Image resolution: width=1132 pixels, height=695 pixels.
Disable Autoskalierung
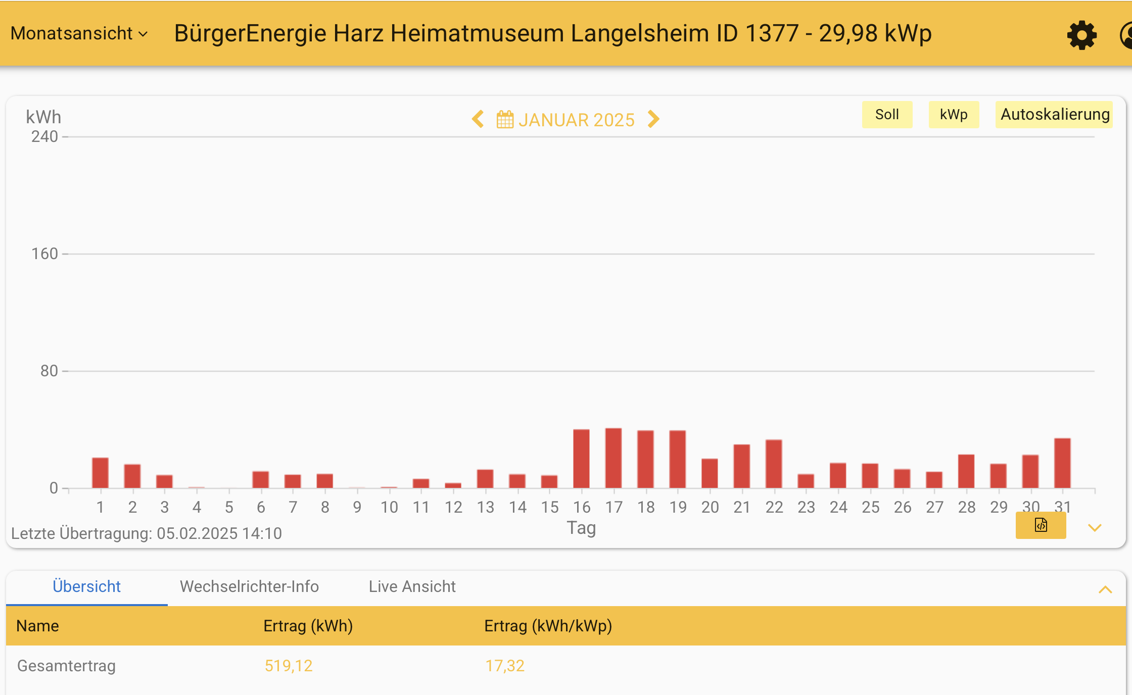click(1053, 114)
